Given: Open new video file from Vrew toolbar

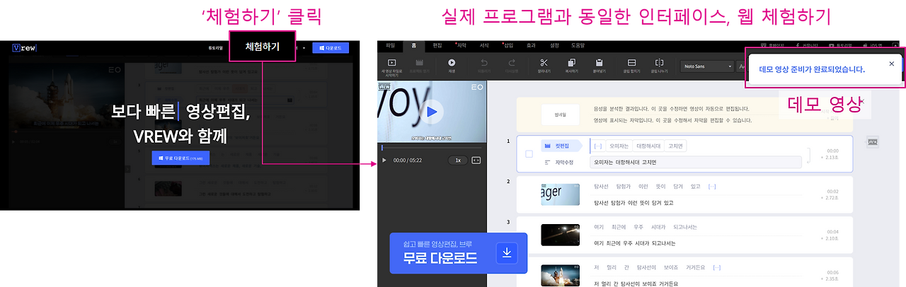Looking at the screenshot, I should pyautogui.click(x=393, y=66).
